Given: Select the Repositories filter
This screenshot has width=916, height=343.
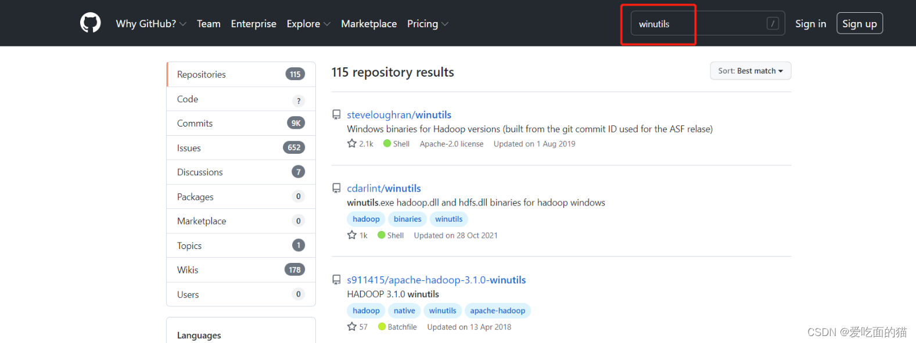Looking at the screenshot, I should [241, 74].
